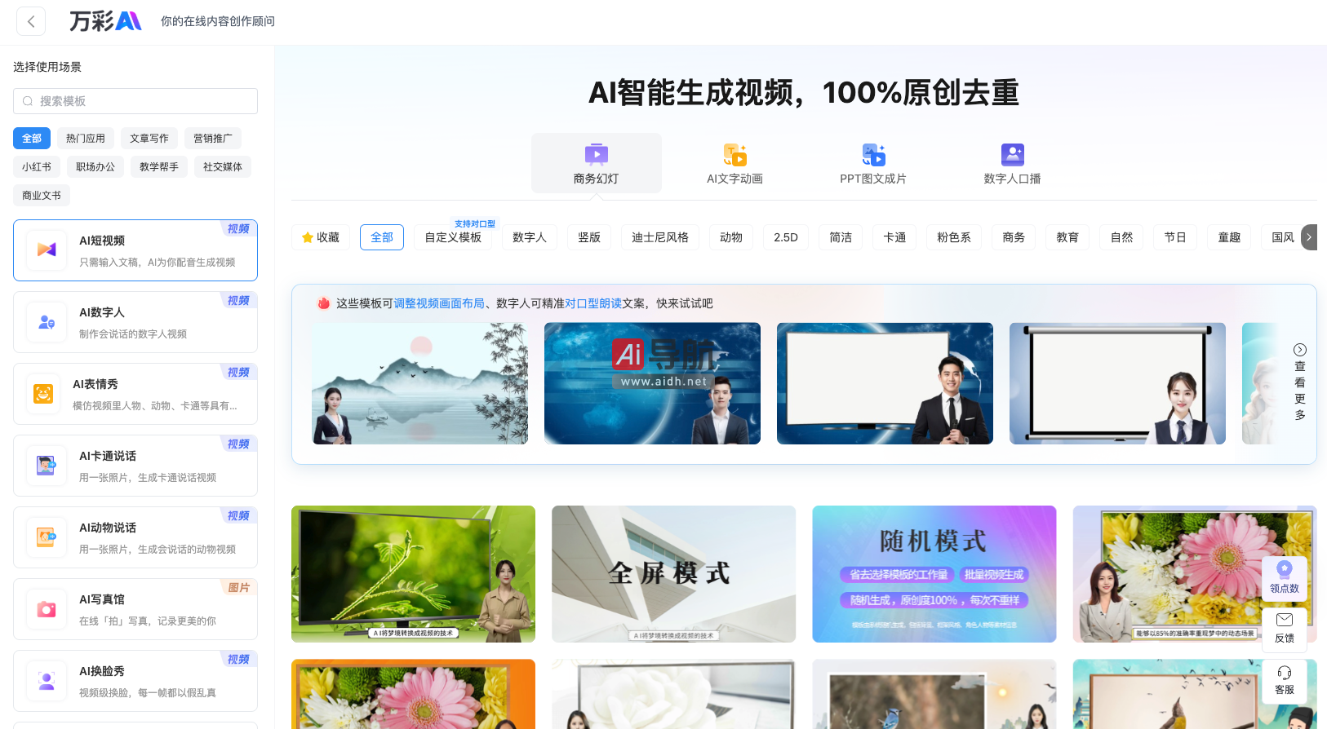Open the 数字人口播 icon
1327x729 pixels.
pos(1012,154)
